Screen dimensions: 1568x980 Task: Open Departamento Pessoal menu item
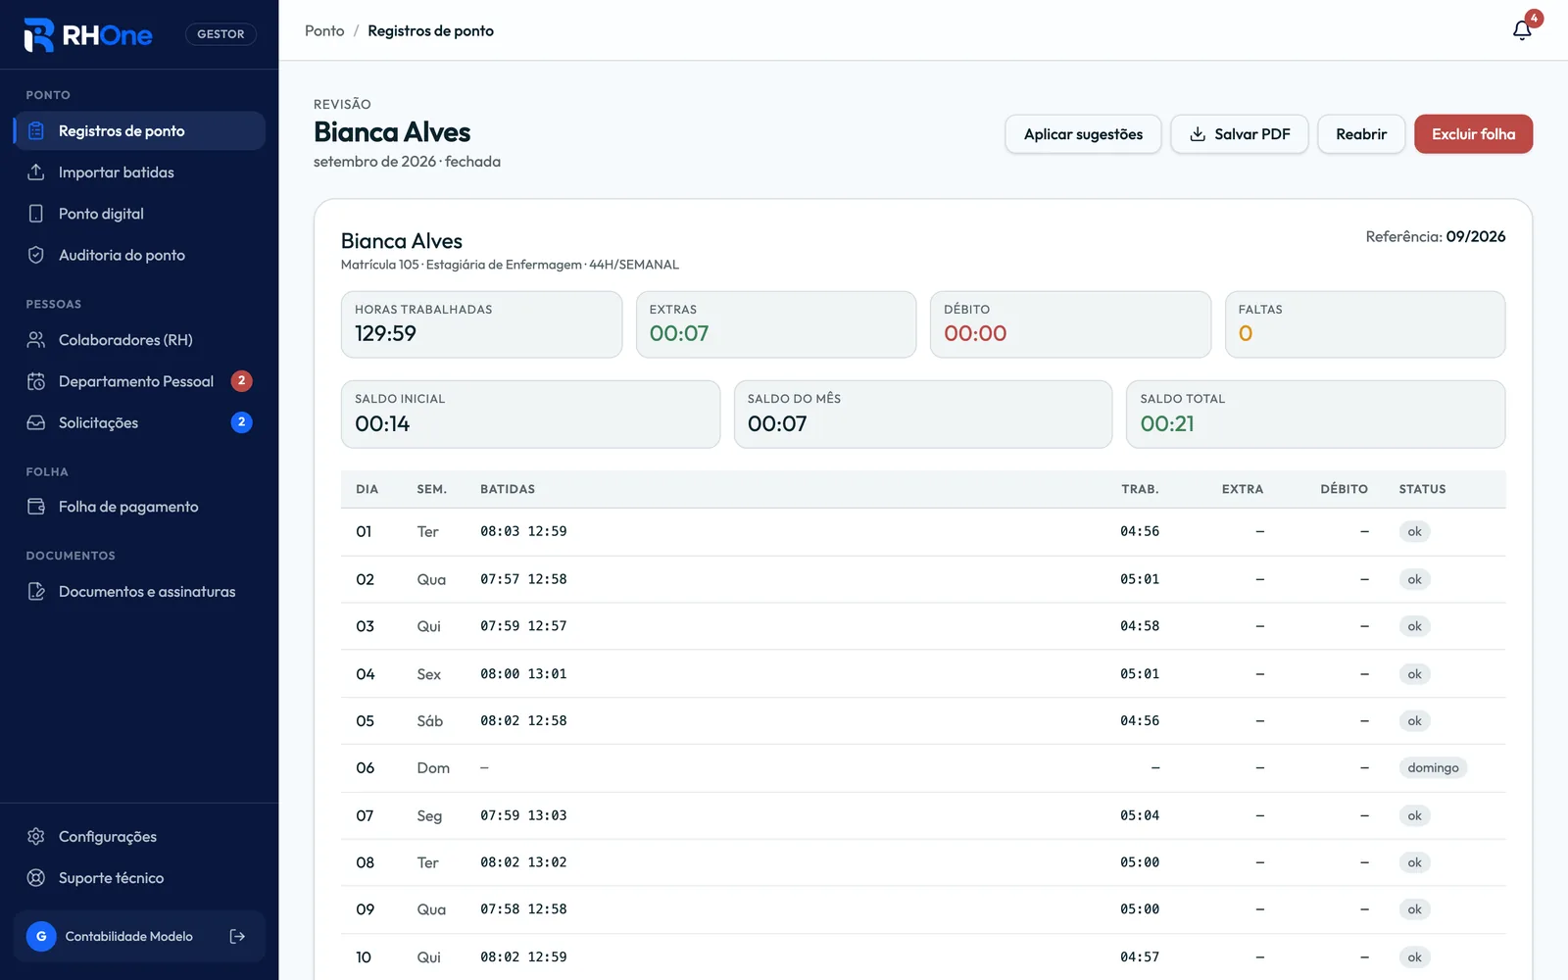pyautogui.click(x=139, y=381)
